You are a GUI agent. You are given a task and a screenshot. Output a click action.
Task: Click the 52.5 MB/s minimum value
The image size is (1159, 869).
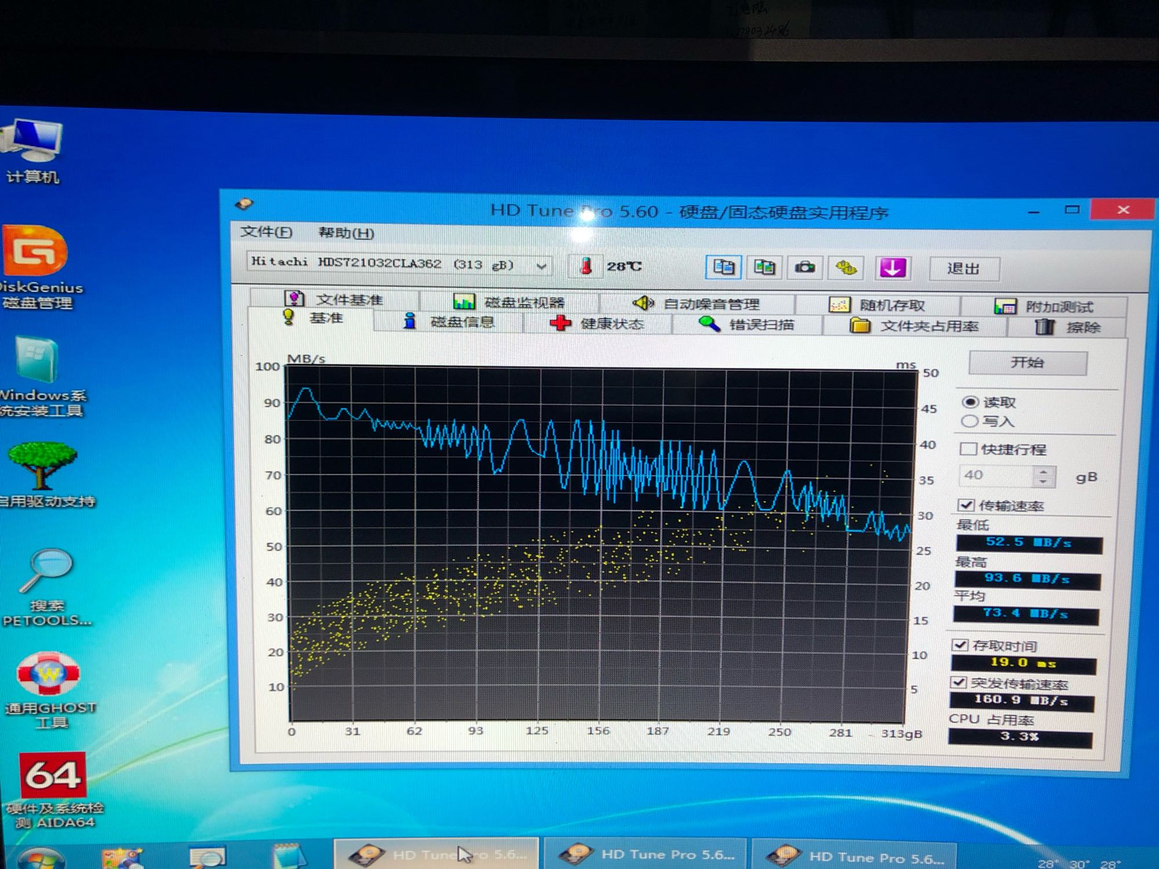coord(1029,543)
